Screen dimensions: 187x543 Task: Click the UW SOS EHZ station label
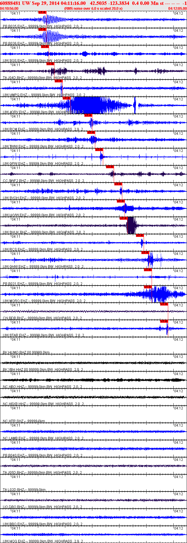click(x=43, y=61)
